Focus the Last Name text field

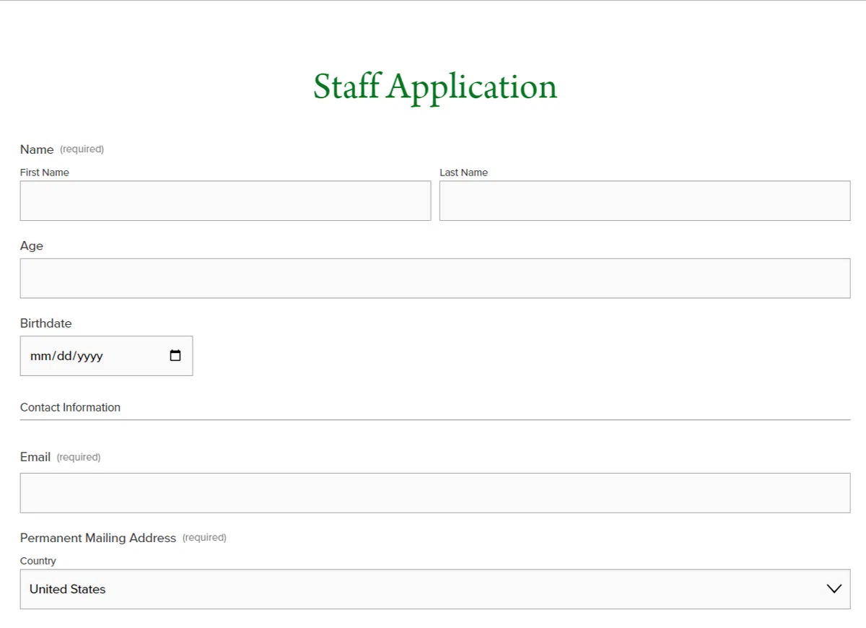(644, 201)
